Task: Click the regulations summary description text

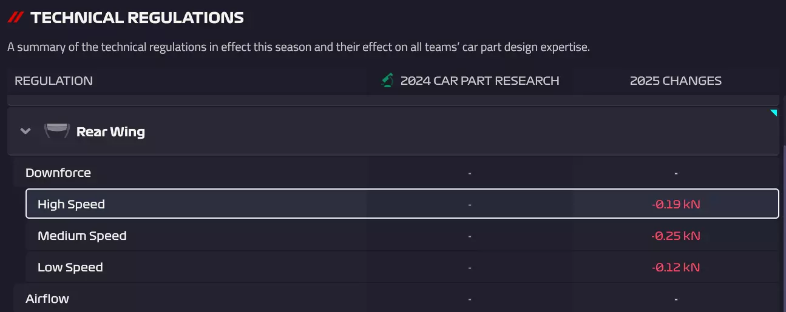Action: point(298,47)
